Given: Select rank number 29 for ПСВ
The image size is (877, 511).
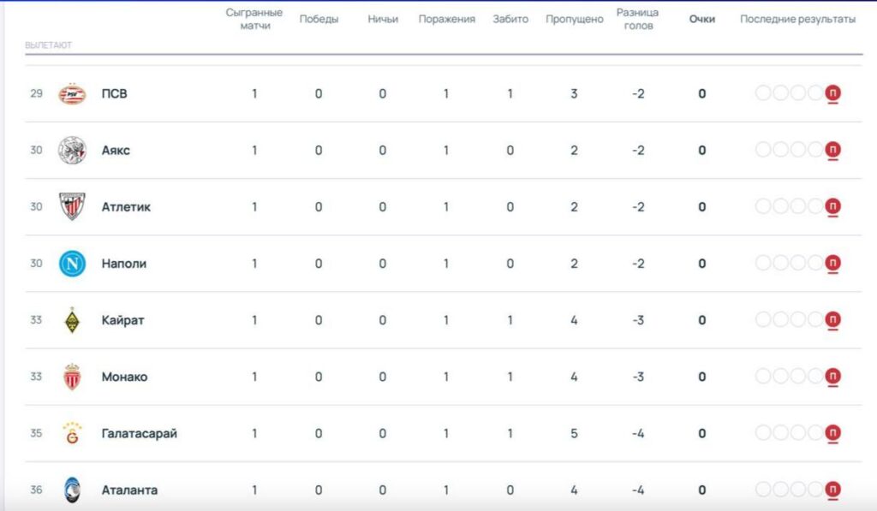Looking at the screenshot, I should 36,93.
